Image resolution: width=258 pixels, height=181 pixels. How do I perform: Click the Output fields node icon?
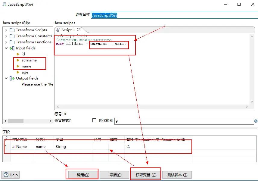(x=12, y=78)
